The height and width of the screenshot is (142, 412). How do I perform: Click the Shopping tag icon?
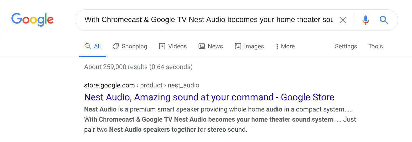pos(116,46)
